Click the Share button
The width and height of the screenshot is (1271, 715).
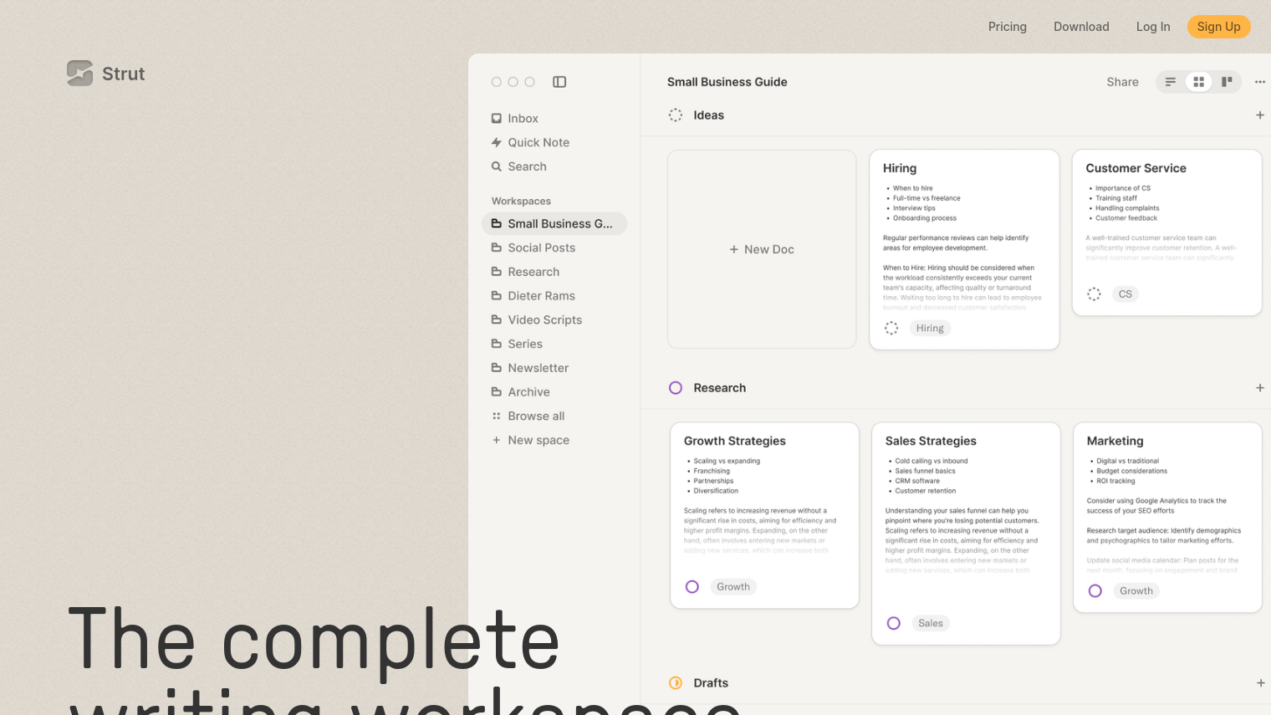pyautogui.click(x=1122, y=82)
